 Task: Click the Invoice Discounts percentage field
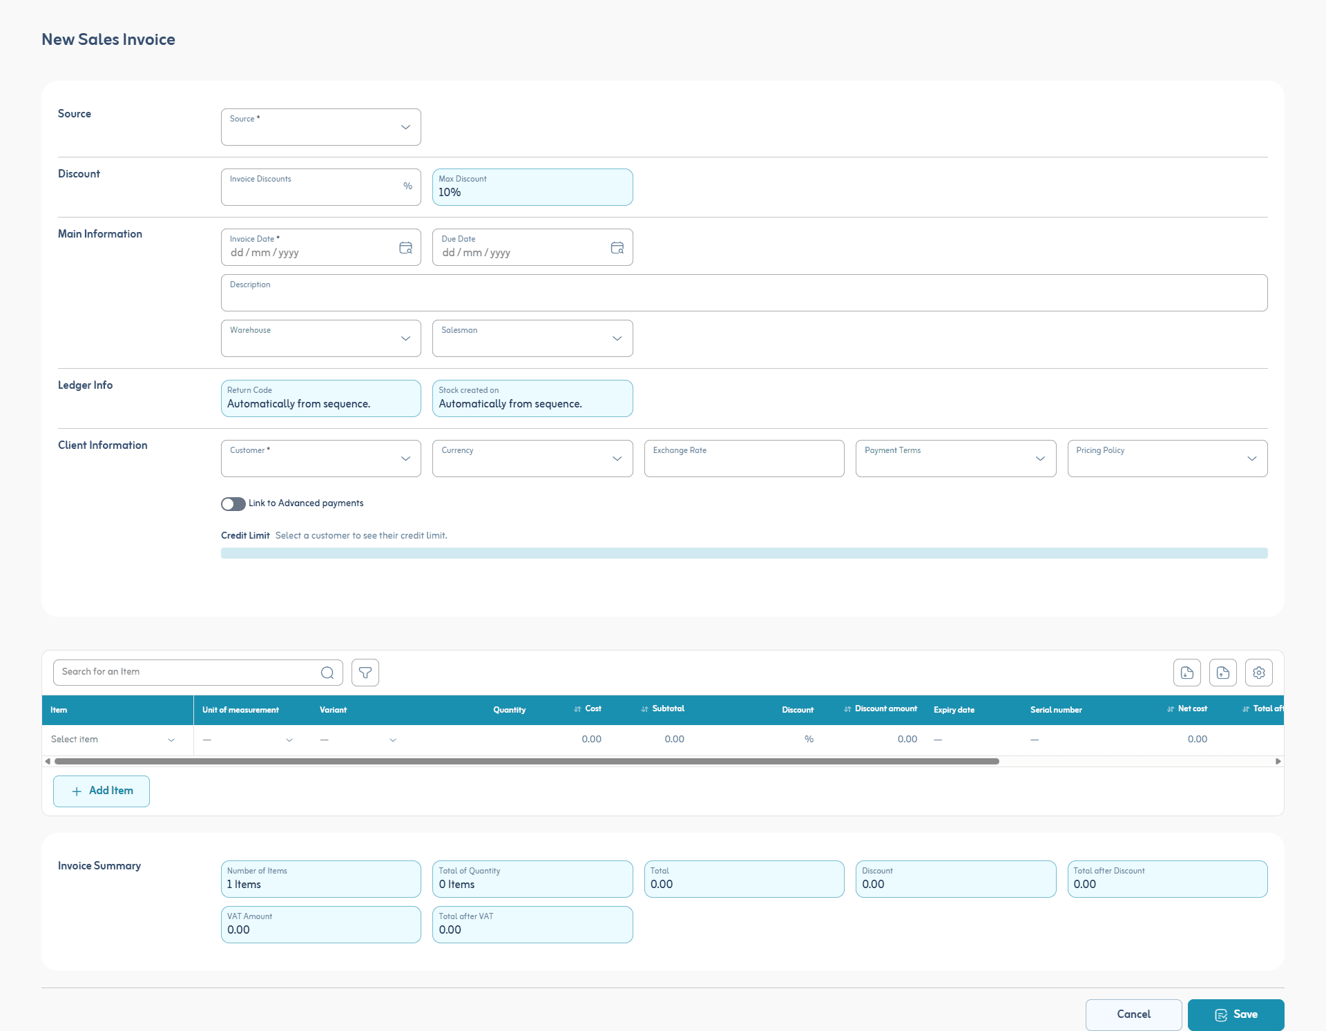(x=321, y=187)
